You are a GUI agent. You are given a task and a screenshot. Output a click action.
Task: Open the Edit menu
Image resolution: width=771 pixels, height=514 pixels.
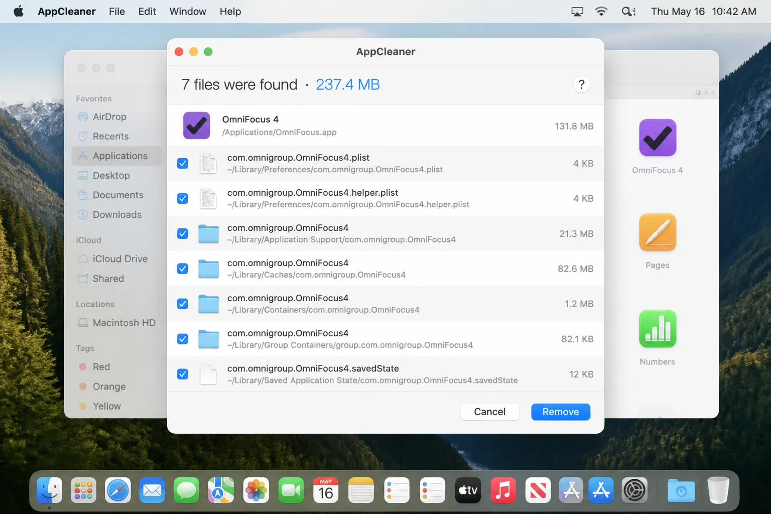click(147, 11)
